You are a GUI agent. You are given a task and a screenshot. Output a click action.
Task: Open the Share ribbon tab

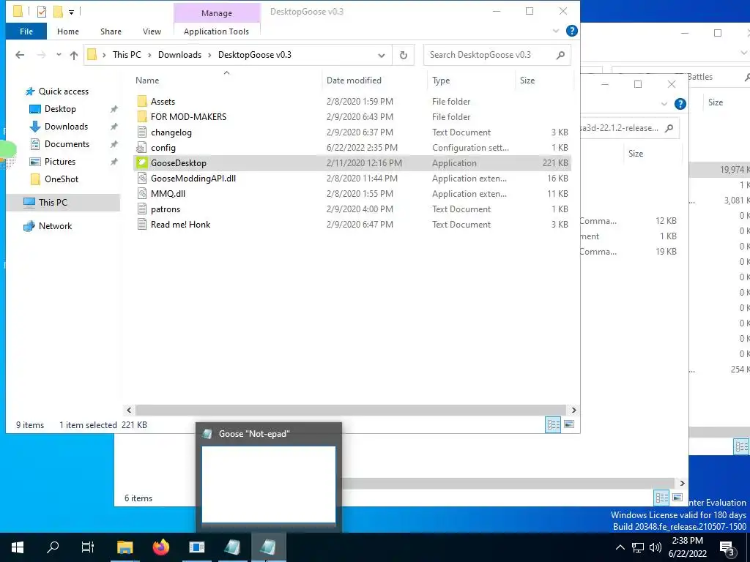111,31
